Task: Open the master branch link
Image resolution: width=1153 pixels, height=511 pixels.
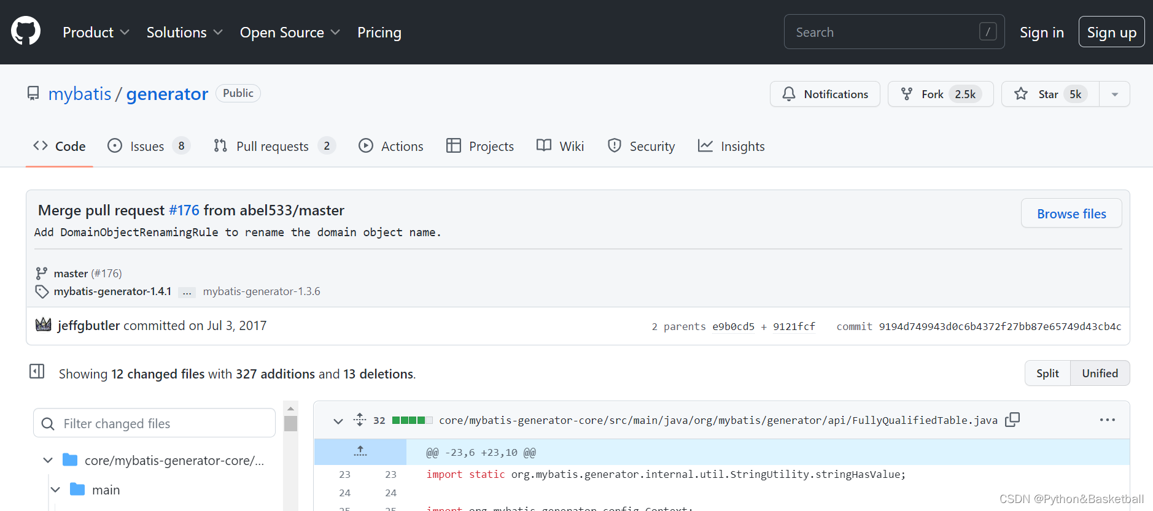Action: (71, 274)
